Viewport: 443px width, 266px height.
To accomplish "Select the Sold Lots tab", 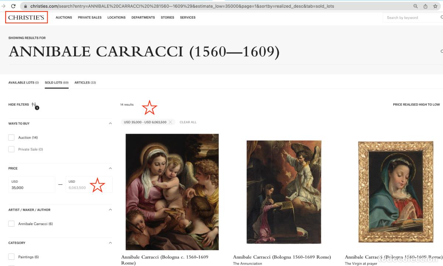I will tap(57, 83).
